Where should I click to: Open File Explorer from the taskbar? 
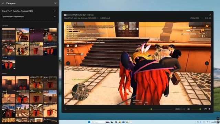(120, 122)
